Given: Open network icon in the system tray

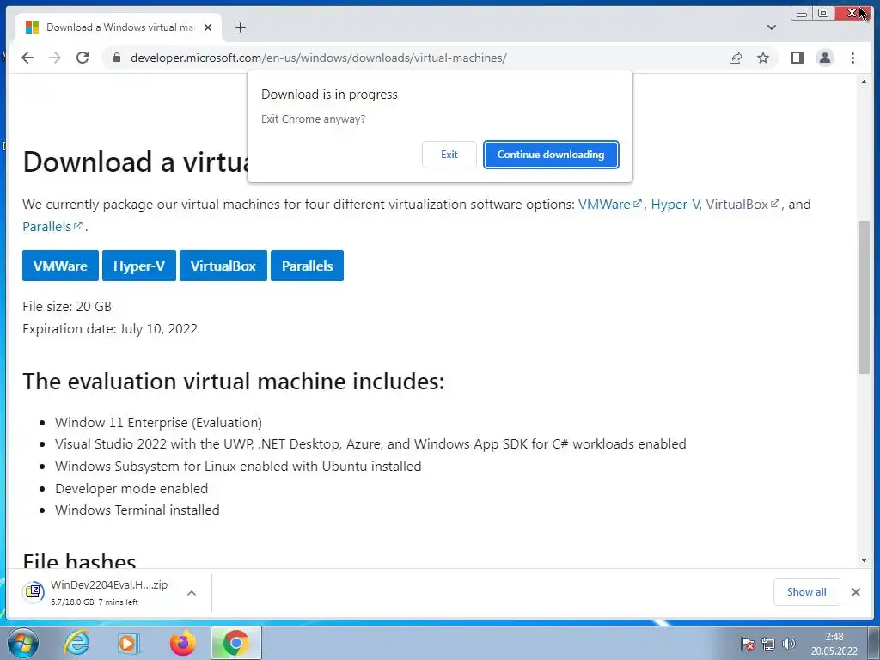Looking at the screenshot, I should pos(767,644).
